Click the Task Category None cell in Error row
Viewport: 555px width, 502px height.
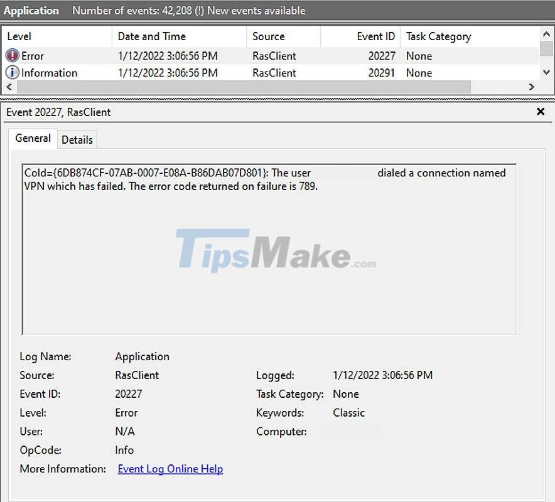point(419,56)
